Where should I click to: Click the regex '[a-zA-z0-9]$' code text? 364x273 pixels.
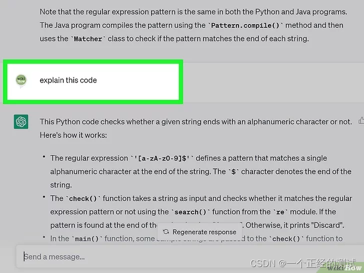162,158
